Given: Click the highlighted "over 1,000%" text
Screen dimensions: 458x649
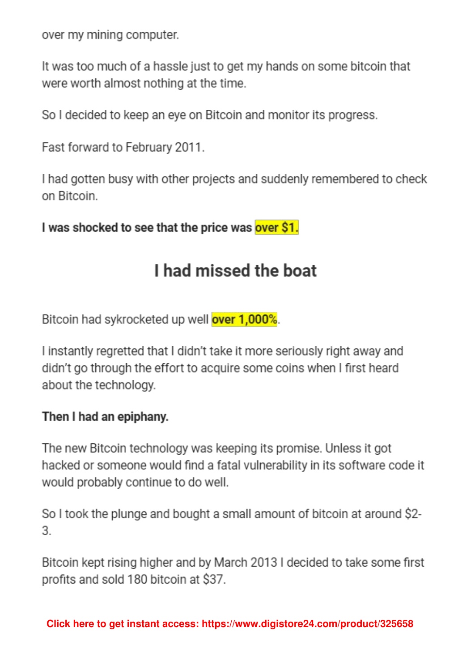Looking at the screenshot, I should (x=244, y=319).
